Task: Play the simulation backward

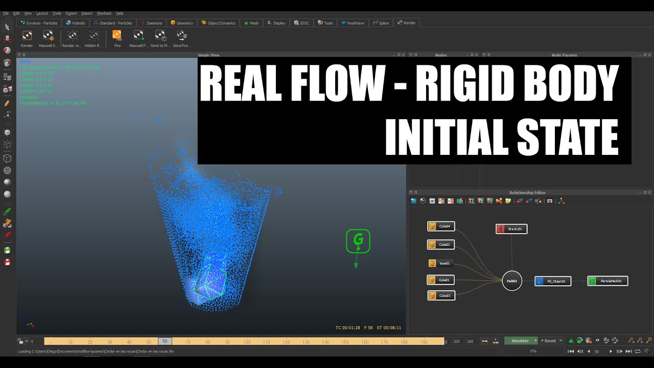Action: pyautogui.click(x=589, y=351)
